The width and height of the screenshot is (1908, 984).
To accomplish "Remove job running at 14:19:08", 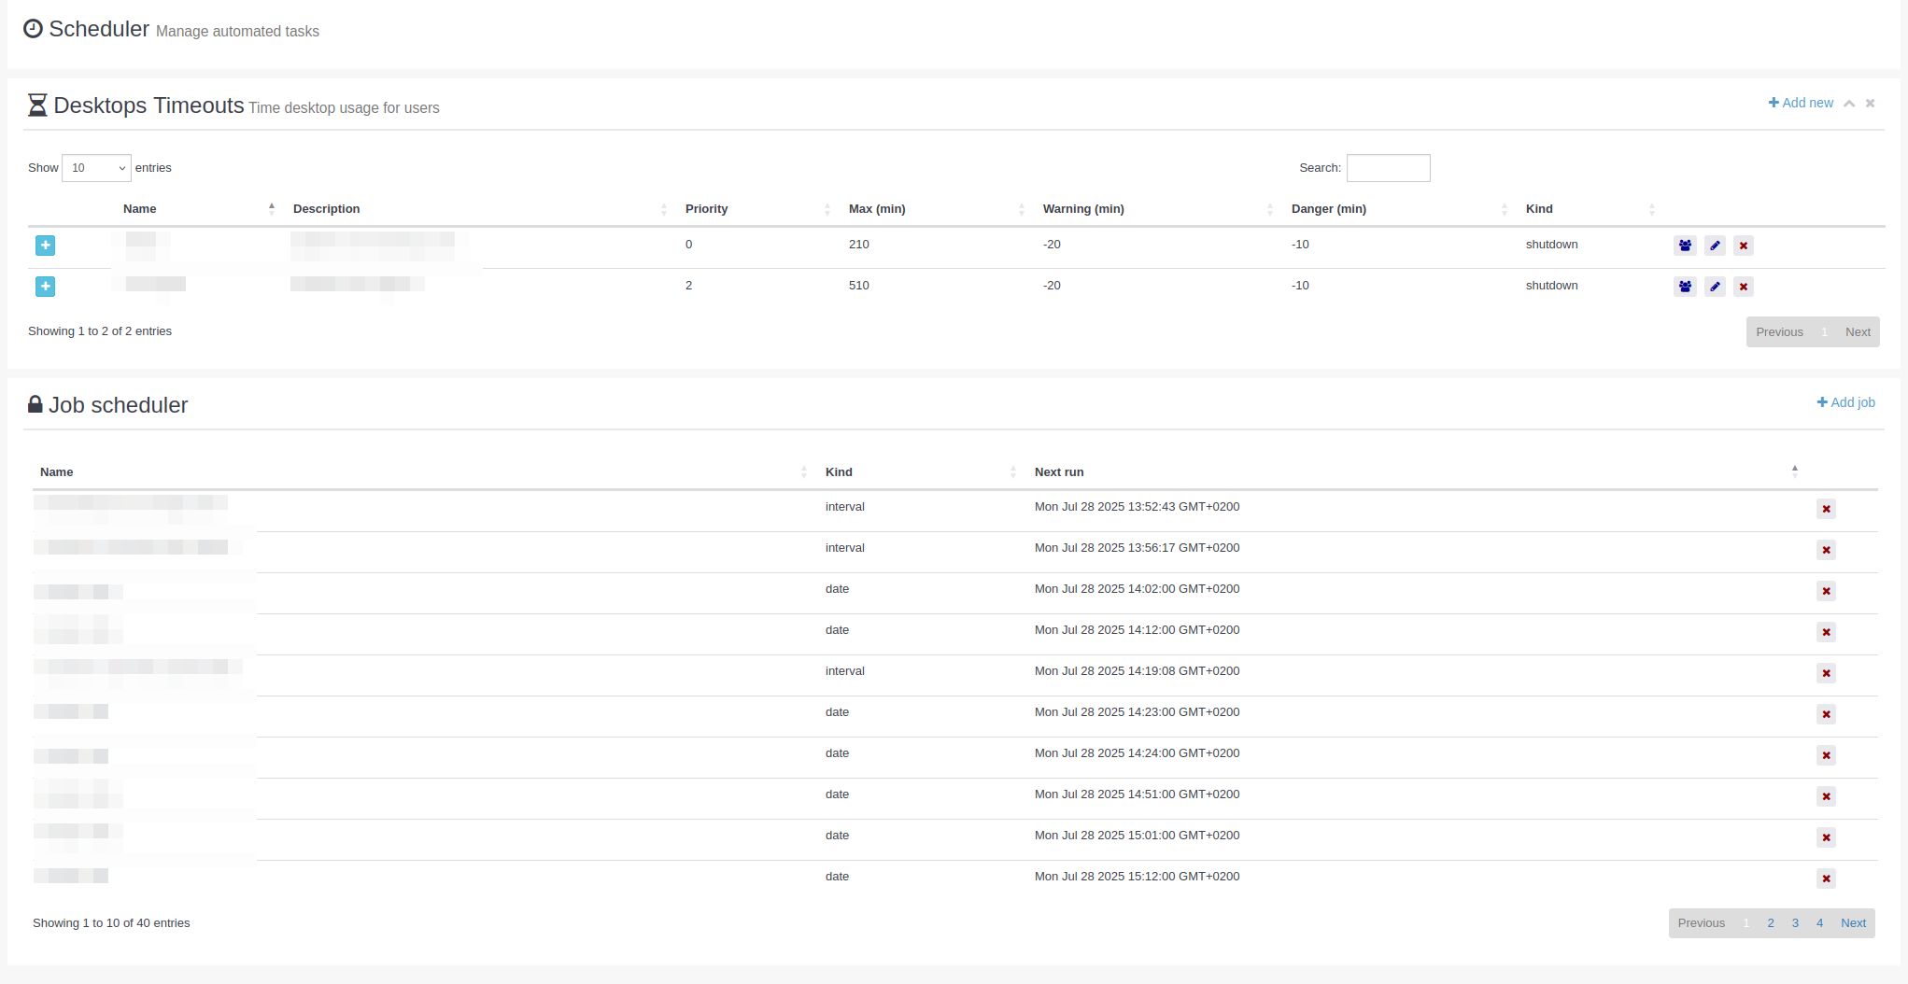I will click(1826, 673).
